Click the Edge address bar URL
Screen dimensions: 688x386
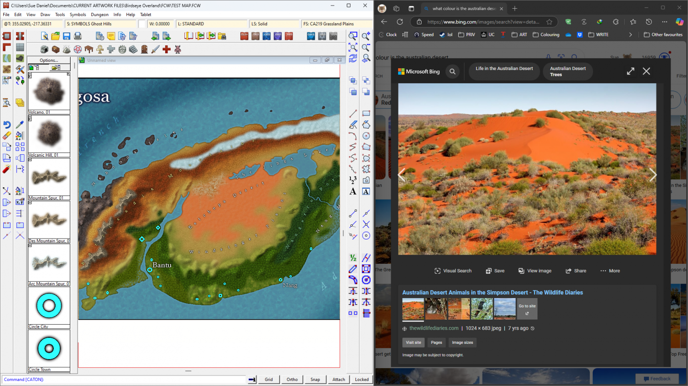pos(483,22)
